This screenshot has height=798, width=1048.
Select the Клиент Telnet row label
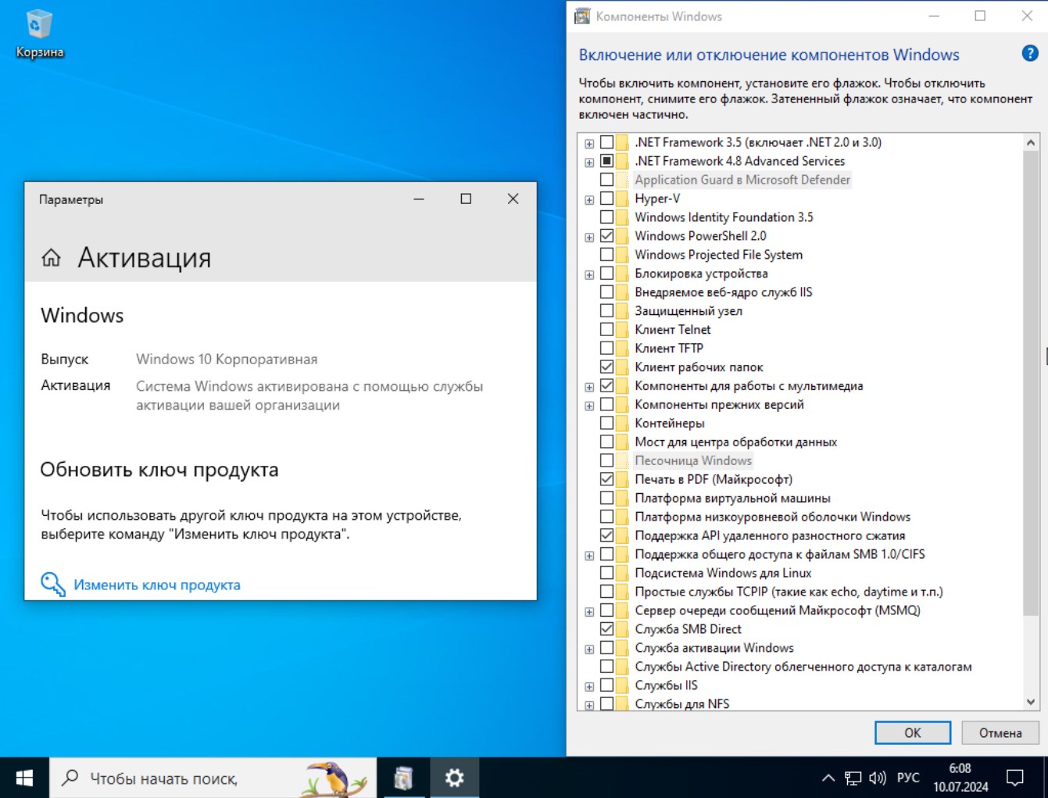[x=673, y=330]
